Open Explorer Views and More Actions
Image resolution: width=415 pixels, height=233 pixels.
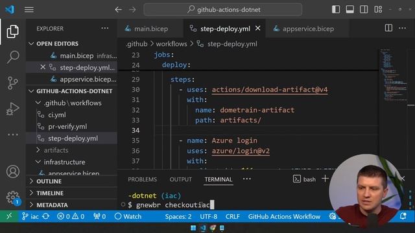[105, 28]
